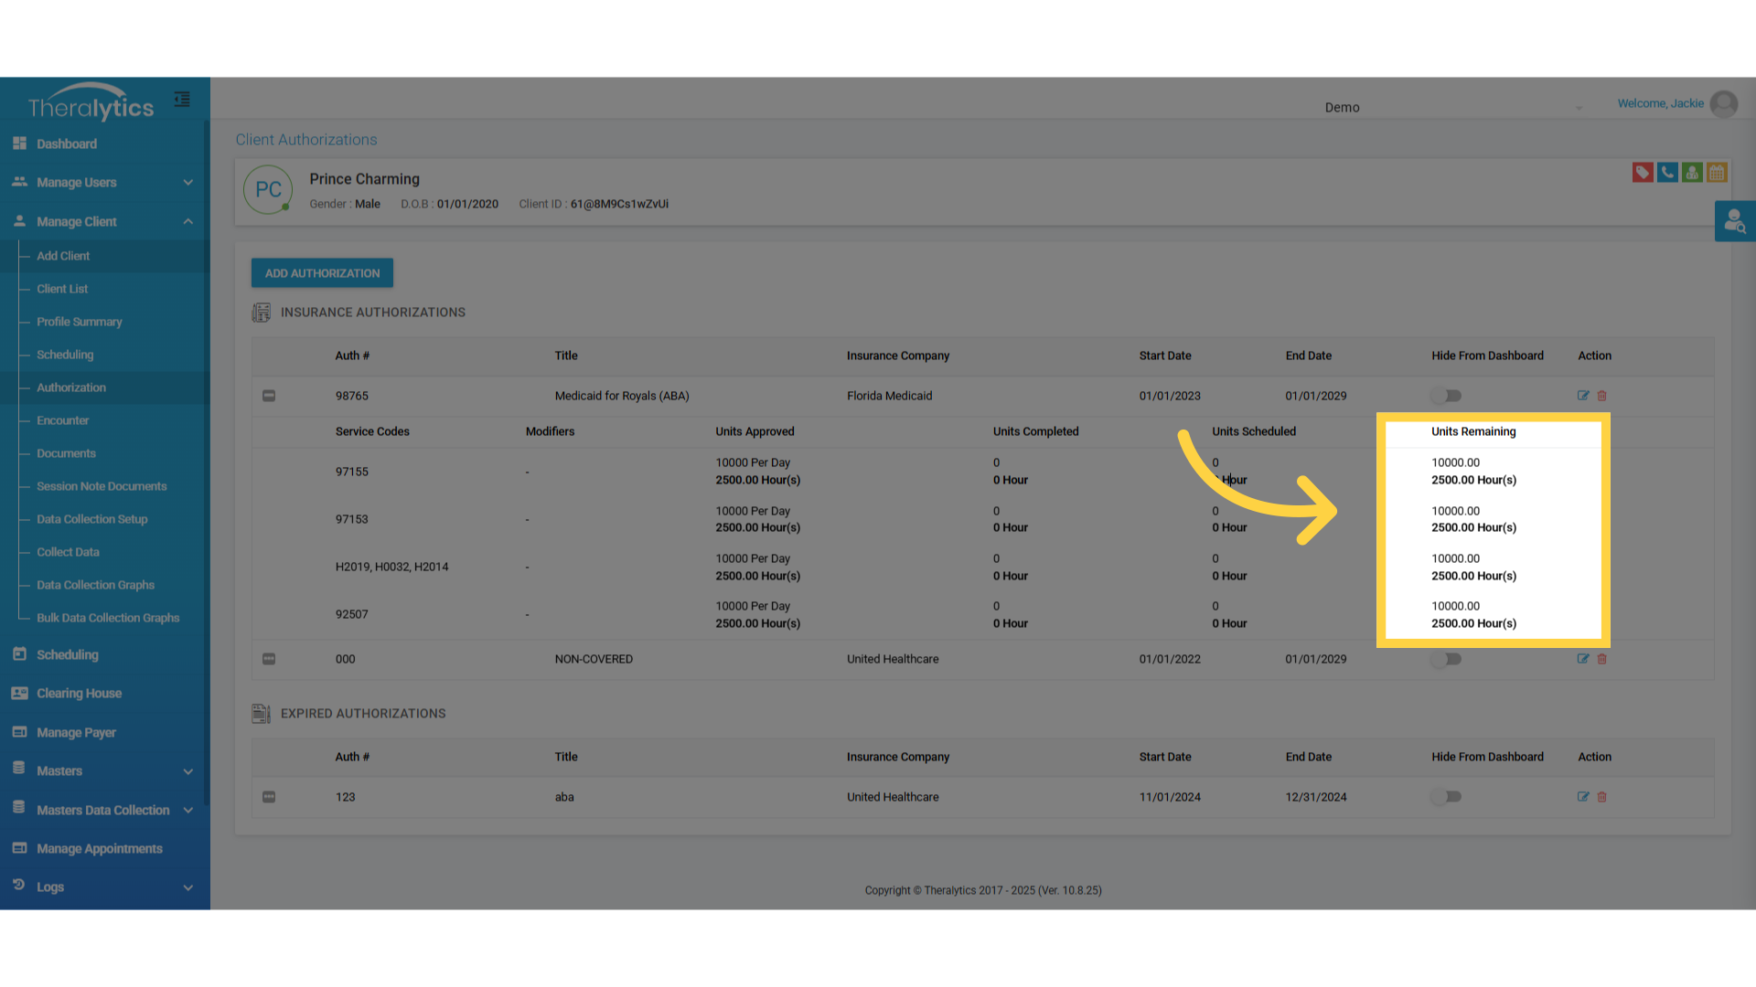Open the Dashboard link
The height and width of the screenshot is (987, 1756).
pyautogui.click(x=66, y=144)
